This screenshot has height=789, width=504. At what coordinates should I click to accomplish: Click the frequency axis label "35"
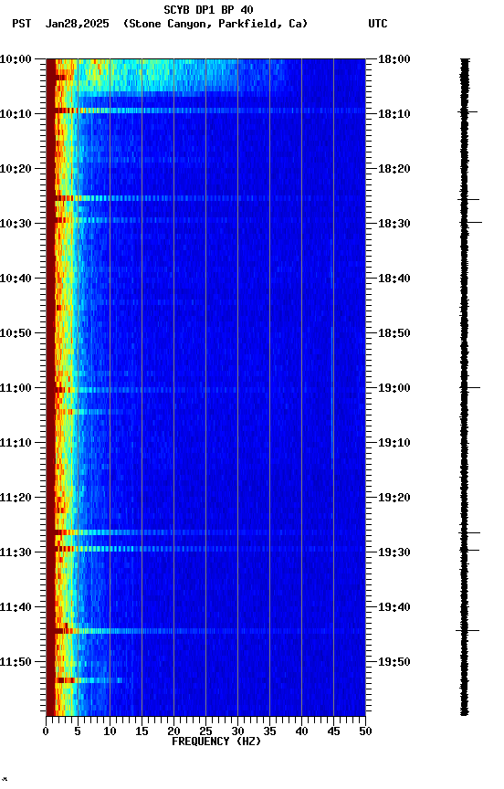coord(269,731)
